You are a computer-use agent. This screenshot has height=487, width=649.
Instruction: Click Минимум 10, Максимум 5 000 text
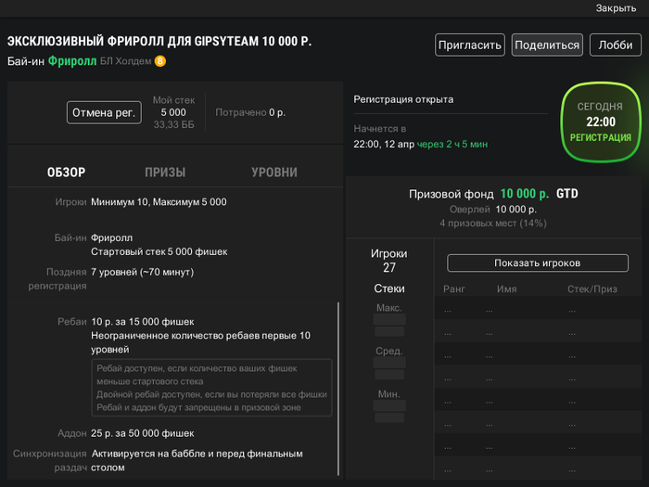159,202
